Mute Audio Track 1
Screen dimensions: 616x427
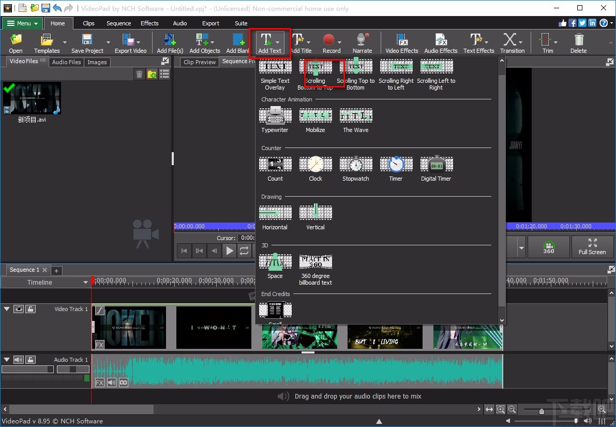click(19, 359)
